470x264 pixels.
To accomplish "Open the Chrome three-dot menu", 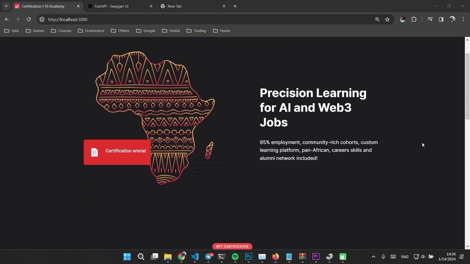I will click(463, 19).
